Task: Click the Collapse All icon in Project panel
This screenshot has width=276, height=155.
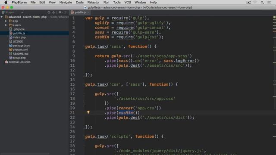Action: [x=53, y=12]
